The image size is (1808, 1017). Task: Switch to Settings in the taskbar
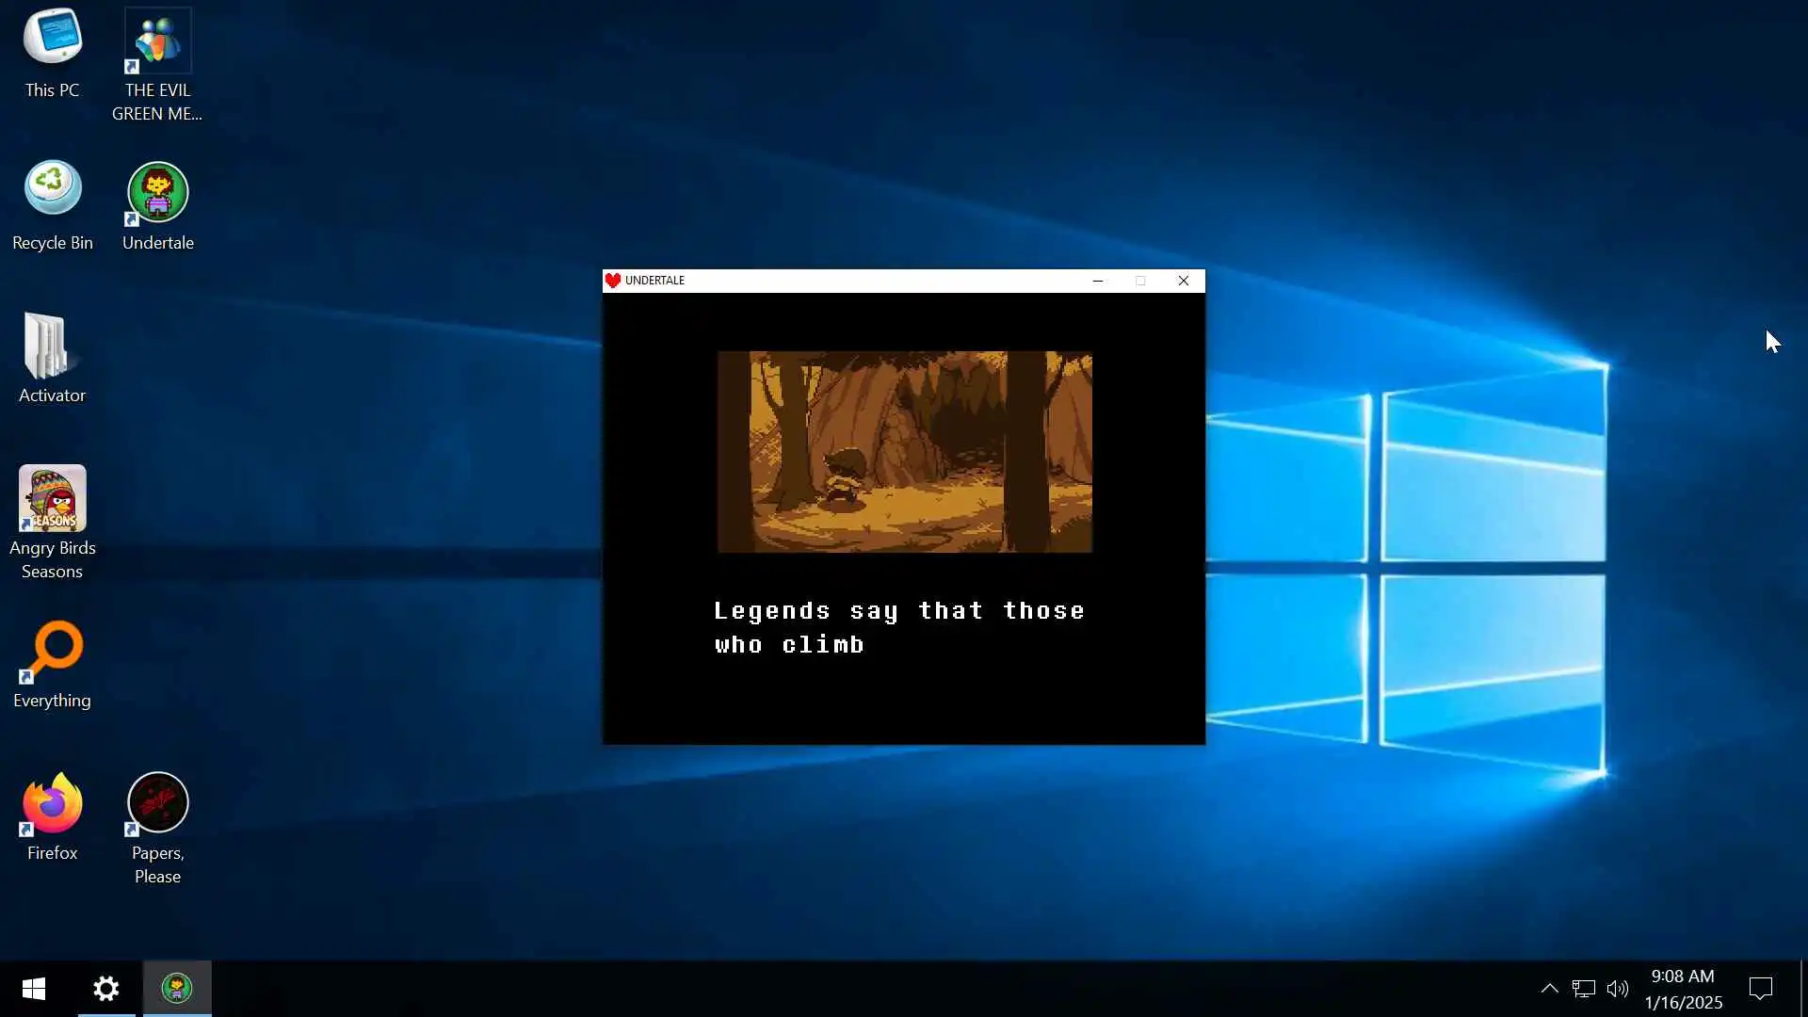coord(106,989)
